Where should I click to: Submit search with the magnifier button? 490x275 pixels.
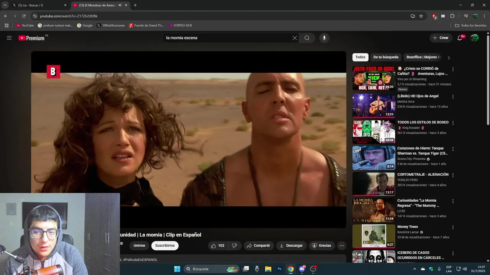pyautogui.click(x=307, y=38)
